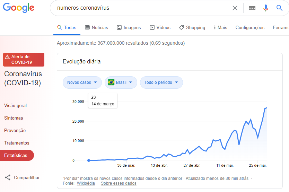
Task: Switch to the Notícias tab
Action: (96, 28)
